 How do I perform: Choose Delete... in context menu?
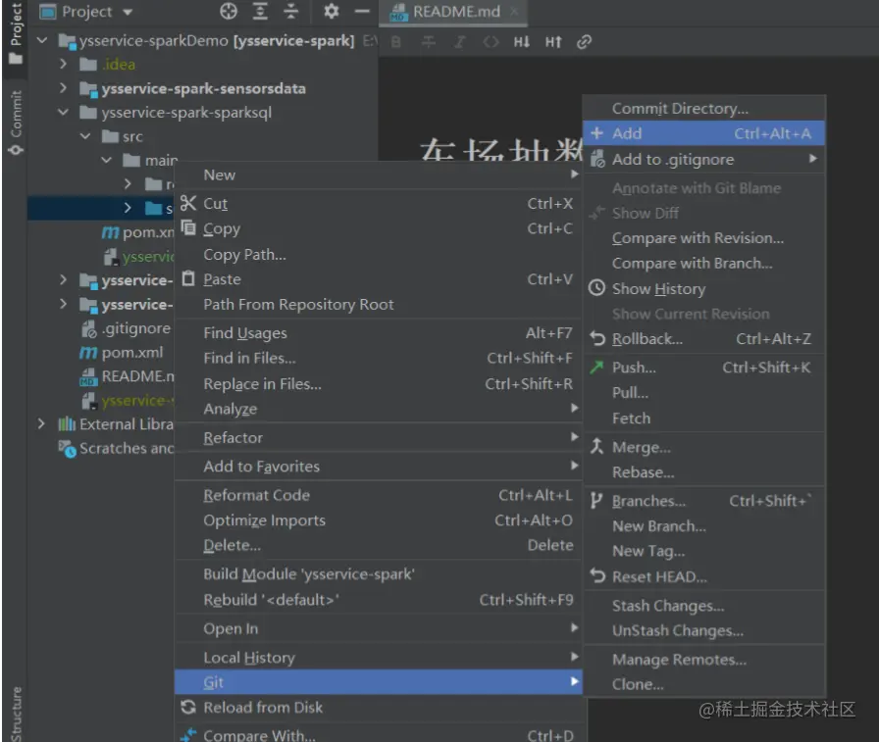coord(379,545)
